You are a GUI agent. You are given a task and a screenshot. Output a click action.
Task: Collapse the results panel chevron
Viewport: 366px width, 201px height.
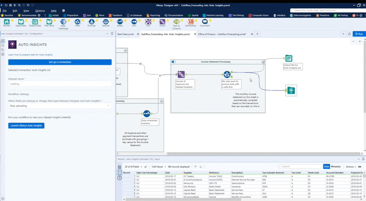pos(359,159)
